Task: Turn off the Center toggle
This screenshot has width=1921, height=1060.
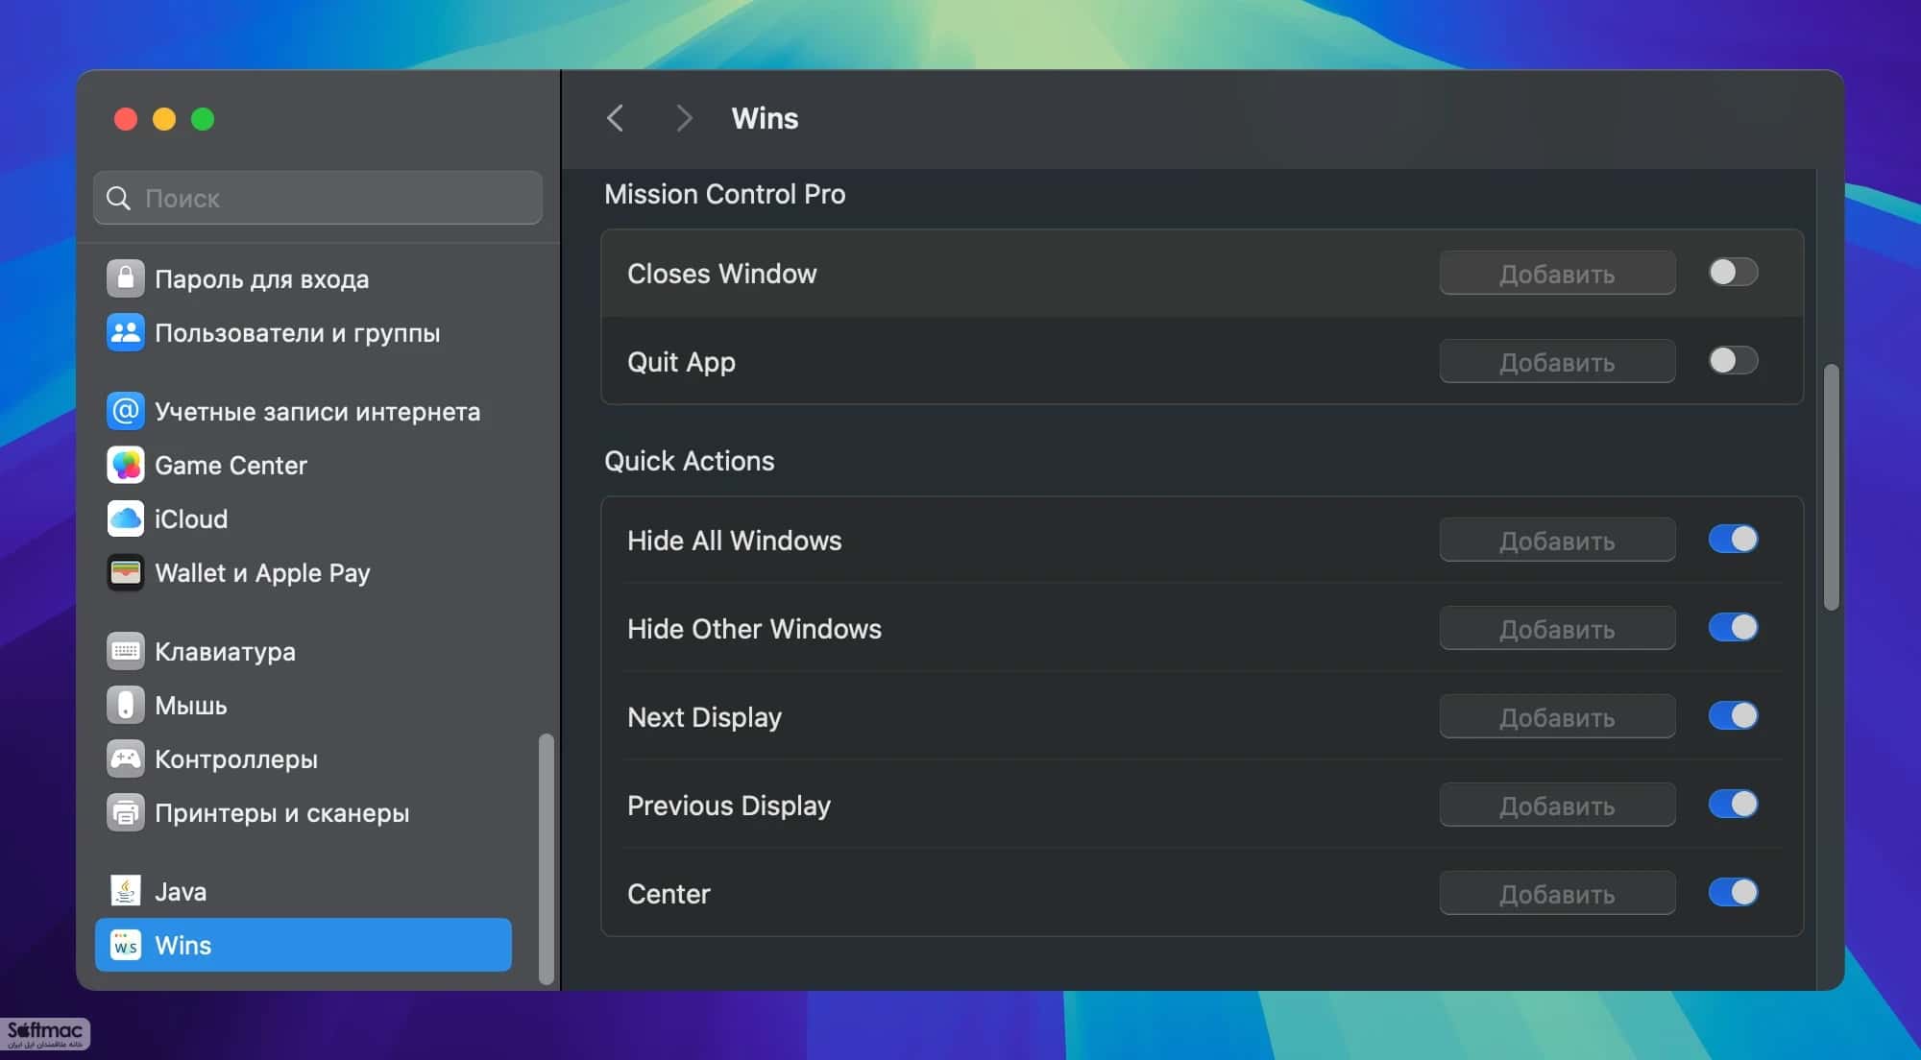Action: click(1733, 893)
